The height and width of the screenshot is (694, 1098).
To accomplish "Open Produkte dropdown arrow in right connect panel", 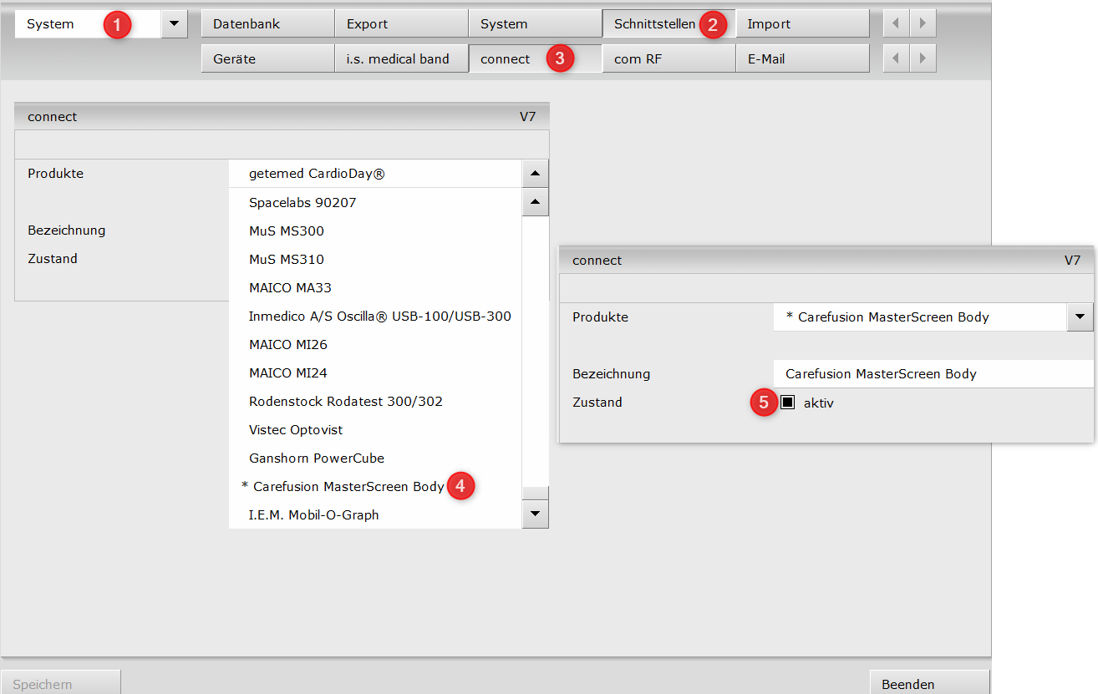I will pyautogui.click(x=1080, y=317).
